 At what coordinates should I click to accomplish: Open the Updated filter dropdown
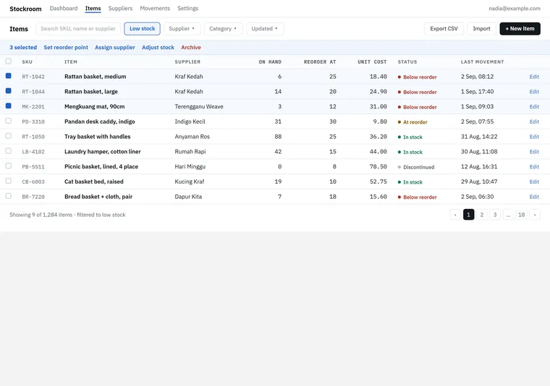[265, 29]
